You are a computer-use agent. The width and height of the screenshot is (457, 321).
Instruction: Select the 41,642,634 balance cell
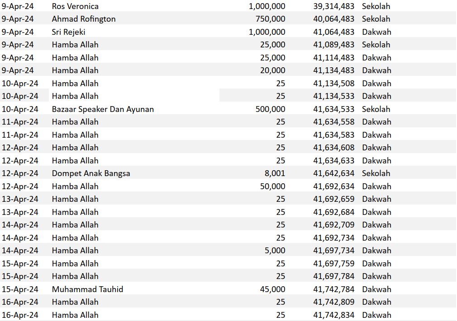click(x=333, y=173)
